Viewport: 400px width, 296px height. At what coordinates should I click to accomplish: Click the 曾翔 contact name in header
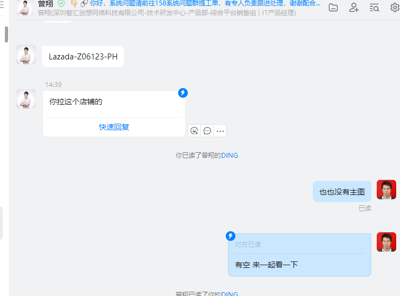[x=45, y=4]
